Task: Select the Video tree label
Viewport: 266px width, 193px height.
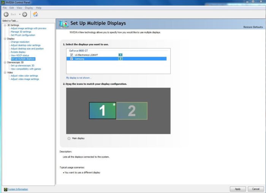Action: pos(10,73)
